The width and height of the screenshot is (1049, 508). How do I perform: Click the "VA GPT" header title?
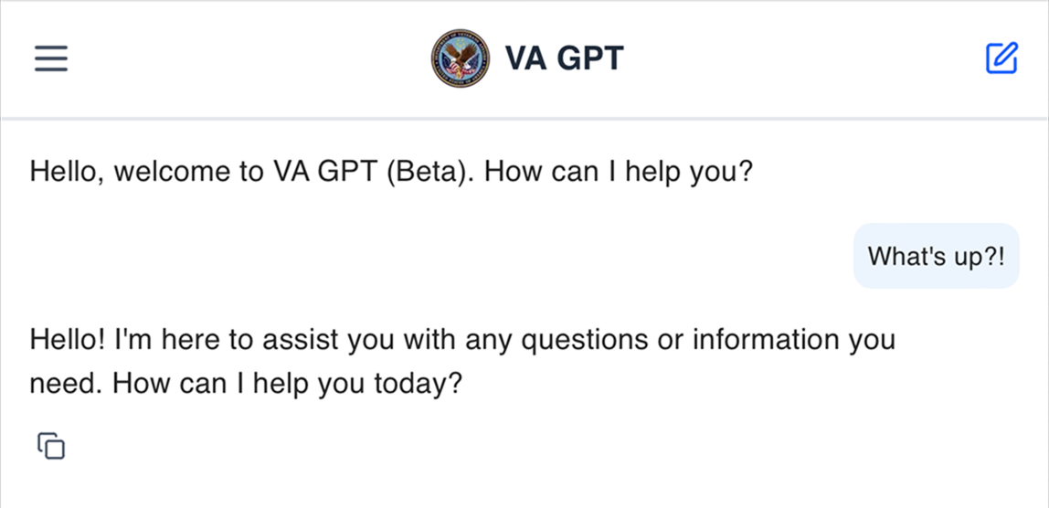point(564,58)
